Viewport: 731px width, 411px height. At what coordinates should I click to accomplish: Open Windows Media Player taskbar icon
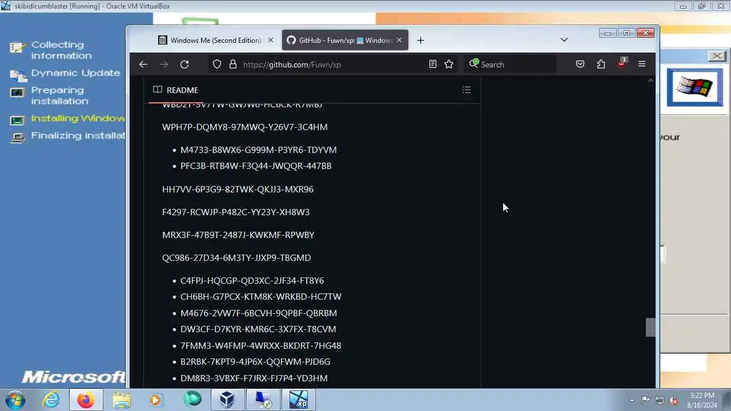click(156, 400)
